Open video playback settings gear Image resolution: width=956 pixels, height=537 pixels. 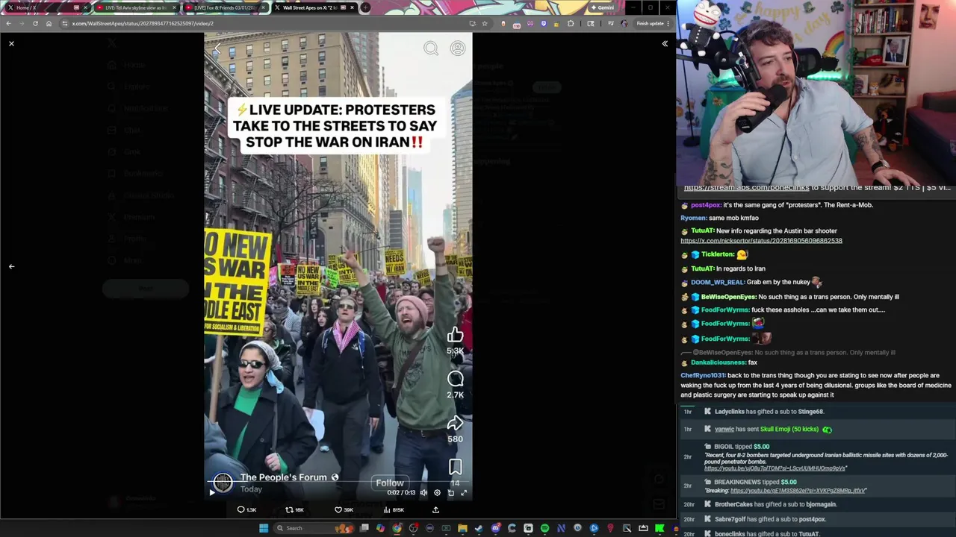[x=437, y=492]
